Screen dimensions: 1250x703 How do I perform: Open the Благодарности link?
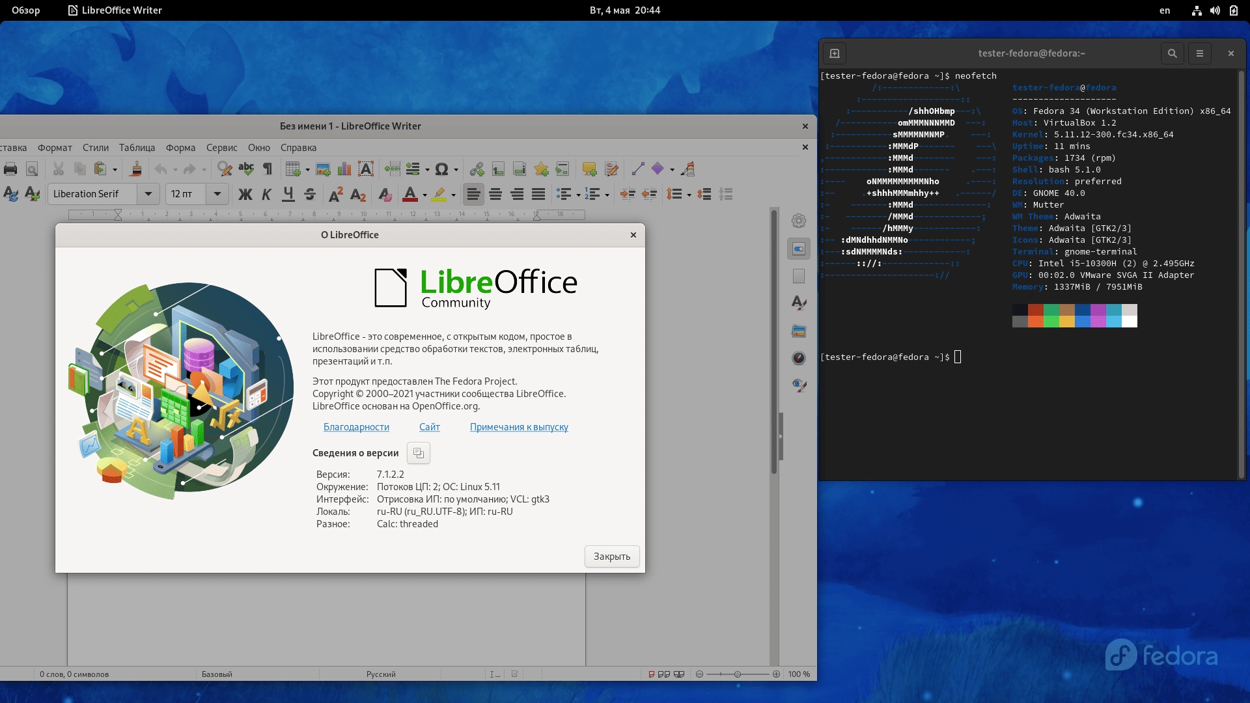pyautogui.click(x=356, y=427)
